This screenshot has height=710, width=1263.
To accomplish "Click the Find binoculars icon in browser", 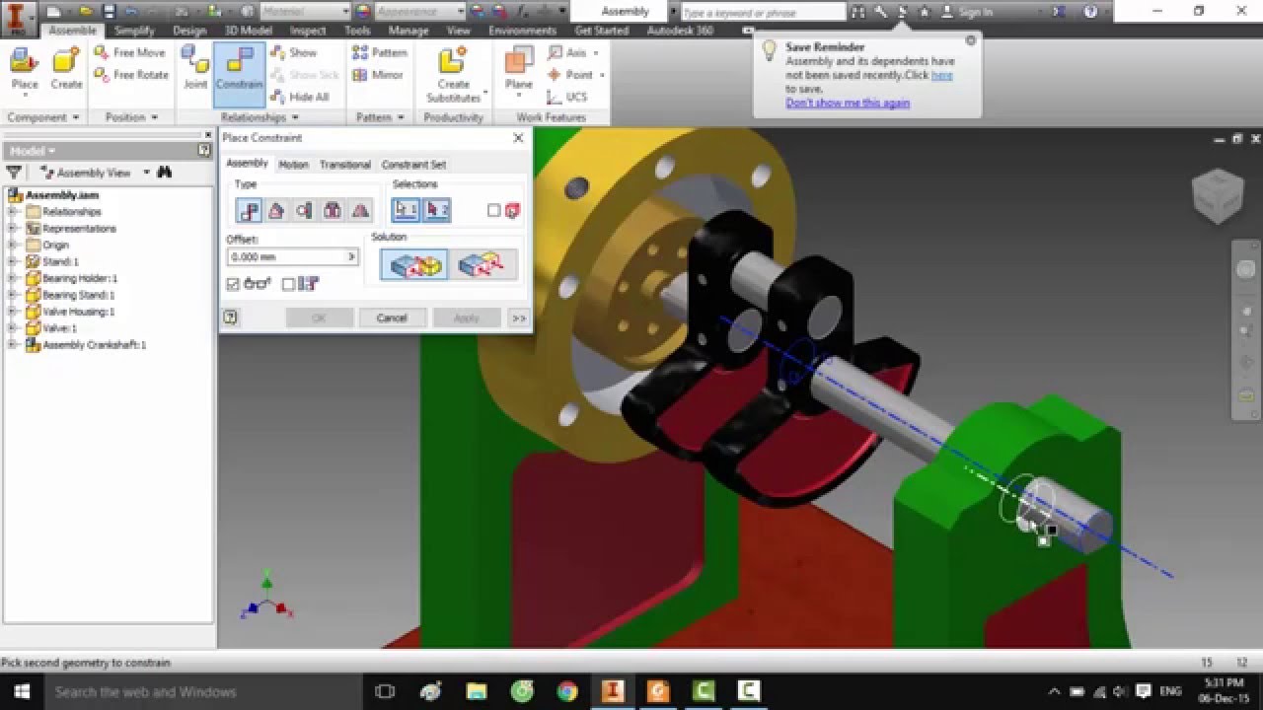I will click(x=164, y=172).
